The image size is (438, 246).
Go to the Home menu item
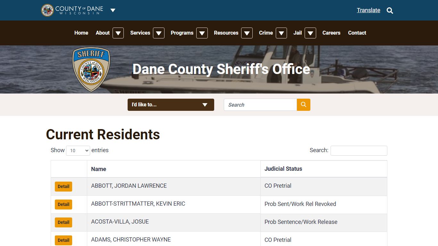(x=81, y=33)
